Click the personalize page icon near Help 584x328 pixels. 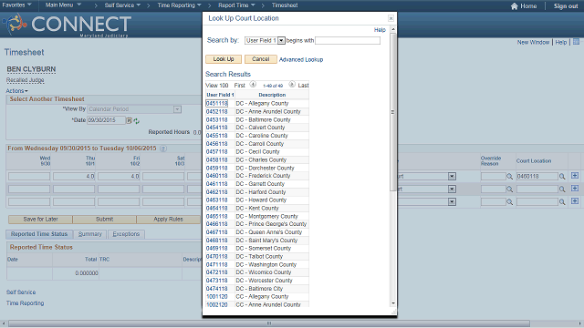pos(576,42)
